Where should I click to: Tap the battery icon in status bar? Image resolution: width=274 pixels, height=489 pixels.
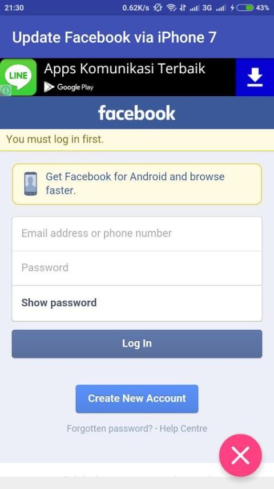(245, 8)
